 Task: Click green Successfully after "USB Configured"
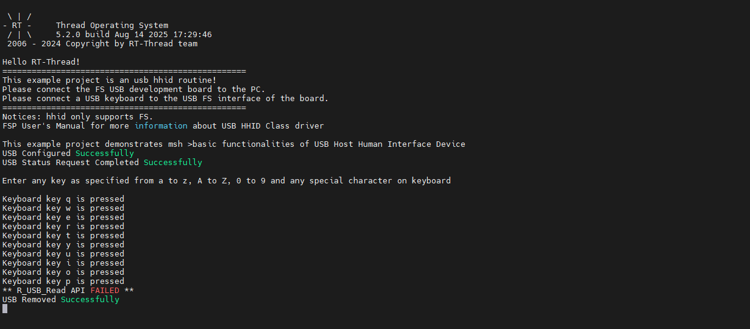pos(104,154)
